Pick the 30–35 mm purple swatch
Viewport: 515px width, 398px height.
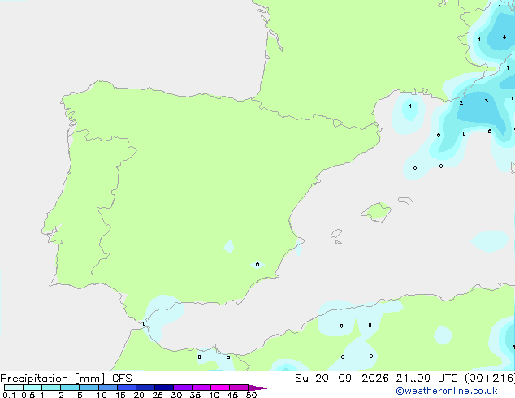click(183, 387)
